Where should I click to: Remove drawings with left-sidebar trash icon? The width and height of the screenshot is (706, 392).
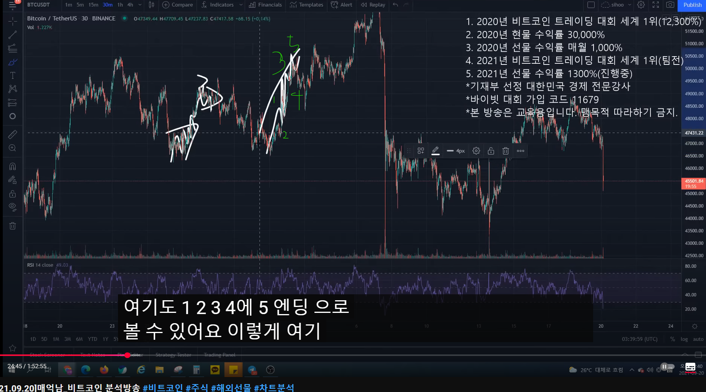tap(13, 226)
